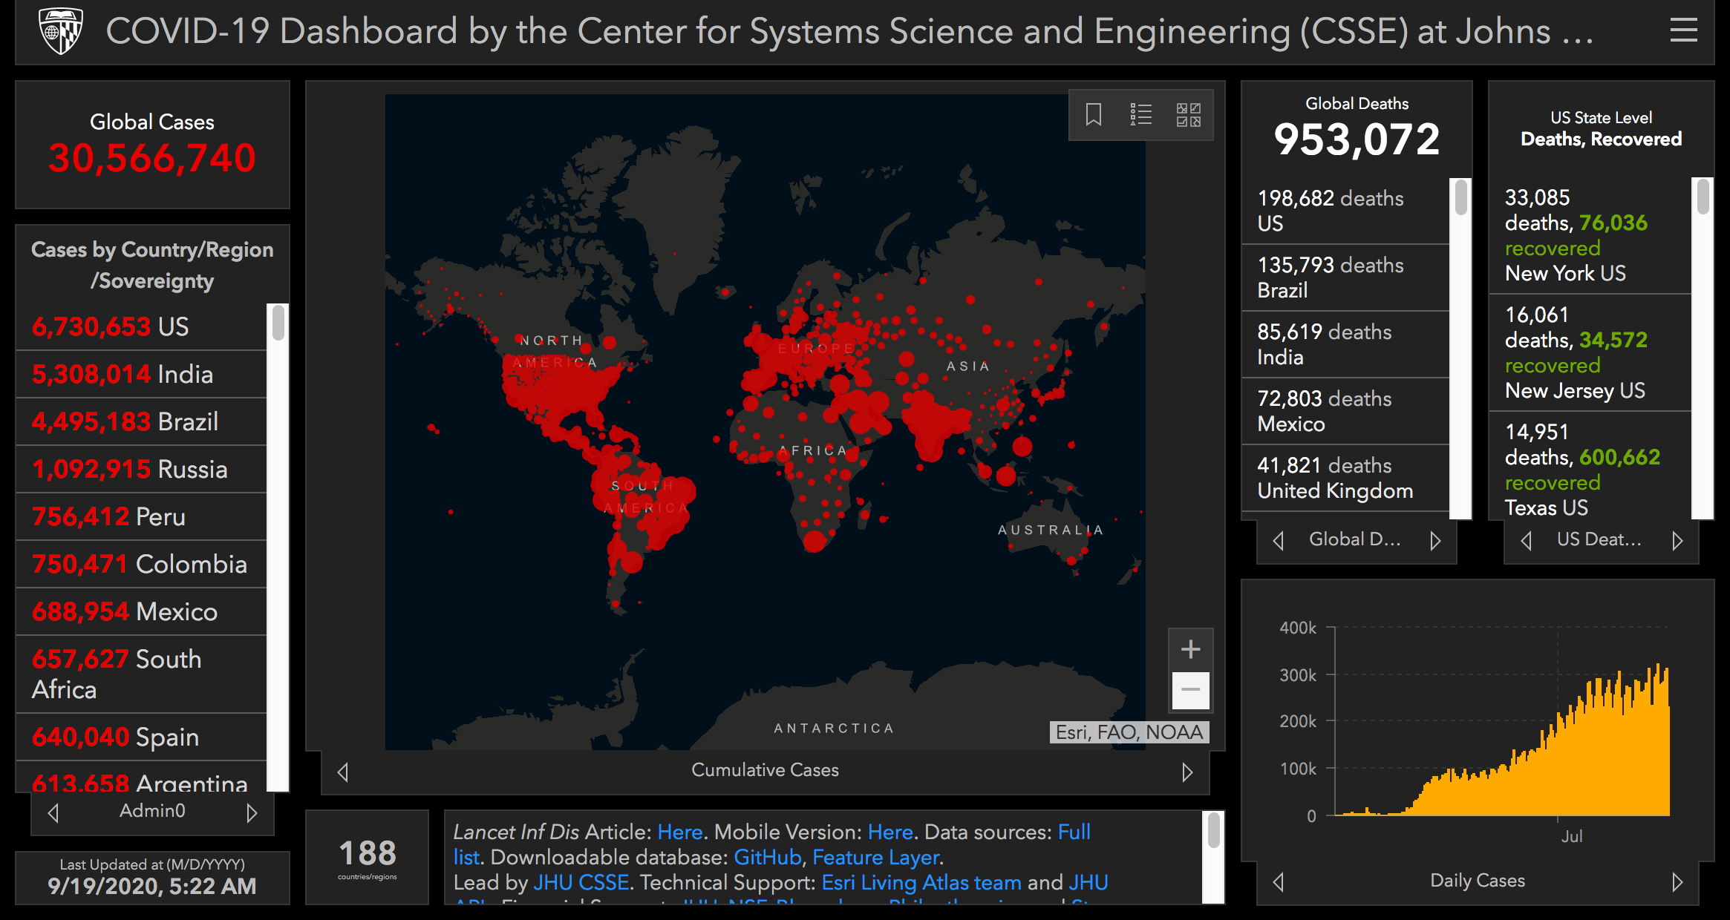Go to previous Cumulative Cases map view

(x=343, y=772)
